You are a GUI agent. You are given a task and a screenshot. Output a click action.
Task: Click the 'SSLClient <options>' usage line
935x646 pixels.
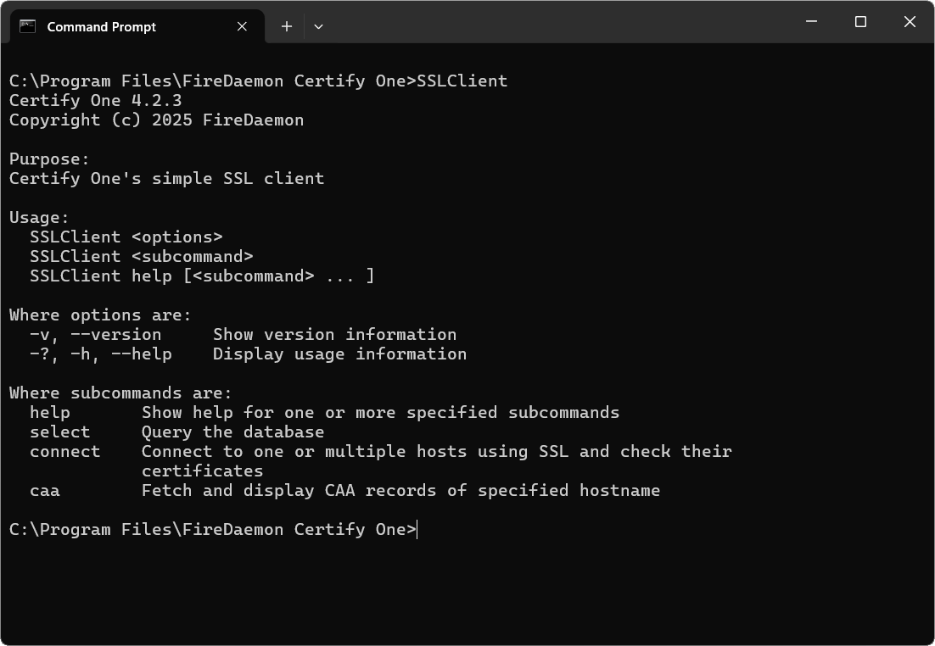[126, 237]
